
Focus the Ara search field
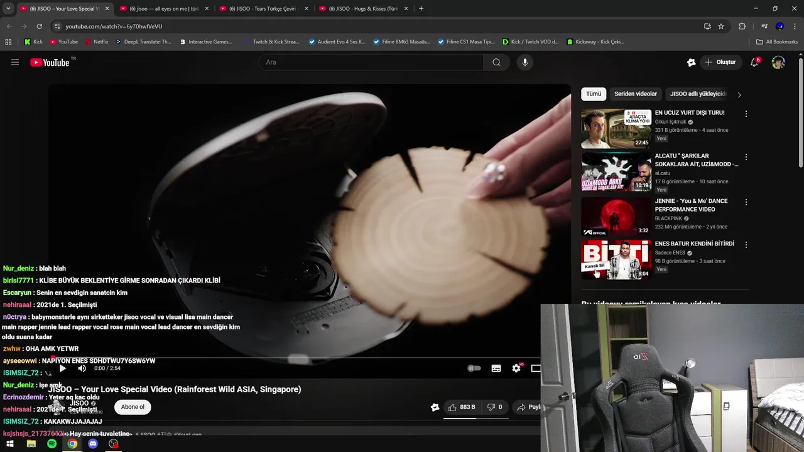pos(371,62)
